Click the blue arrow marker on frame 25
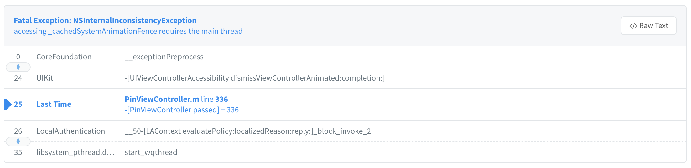 coord(8,104)
